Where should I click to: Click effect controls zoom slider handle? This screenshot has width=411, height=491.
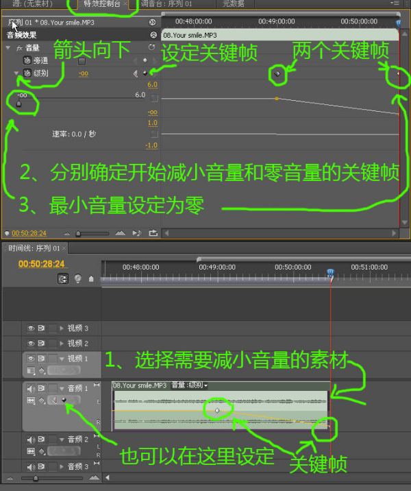(78, 234)
